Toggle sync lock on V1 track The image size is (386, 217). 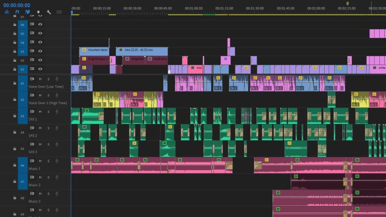32,69
